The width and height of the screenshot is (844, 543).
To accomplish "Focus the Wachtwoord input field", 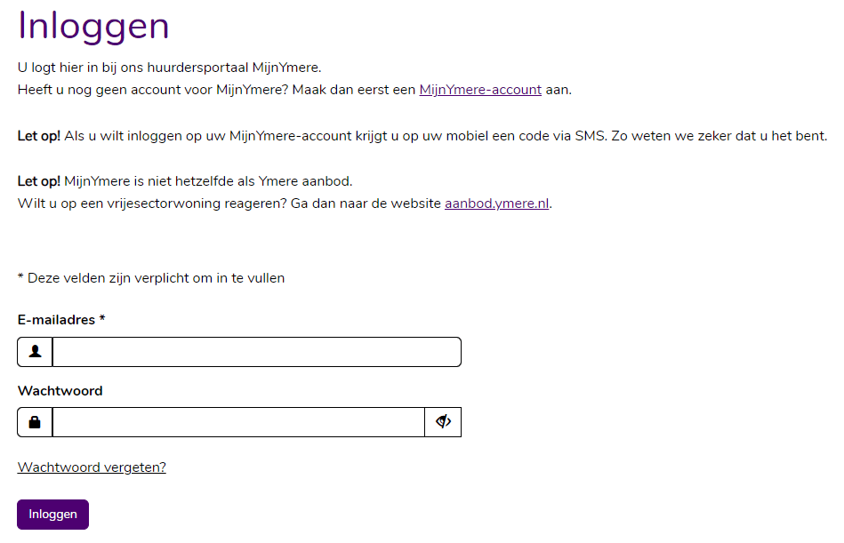I will [238, 422].
